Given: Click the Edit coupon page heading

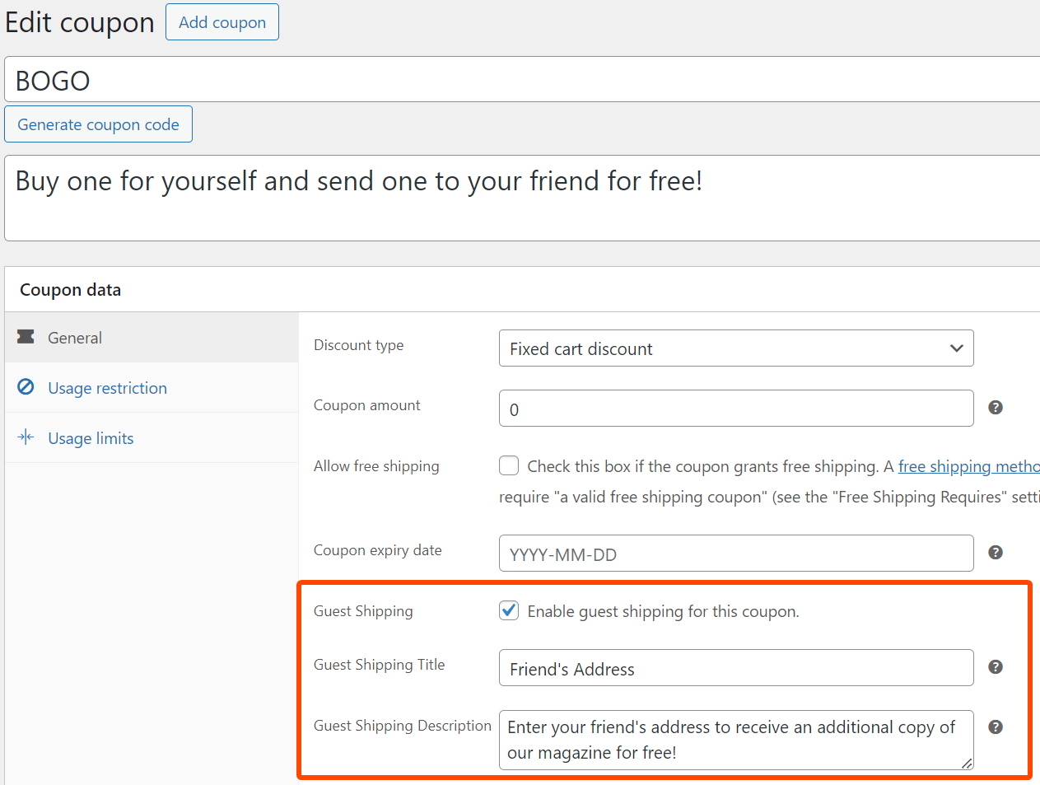Looking at the screenshot, I should click(79, 22).
